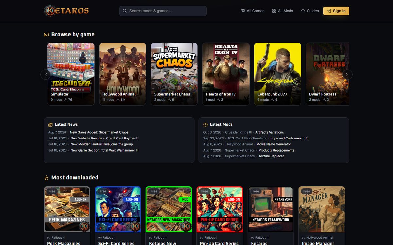Click the Sign in button

click(x=336, y=11)
